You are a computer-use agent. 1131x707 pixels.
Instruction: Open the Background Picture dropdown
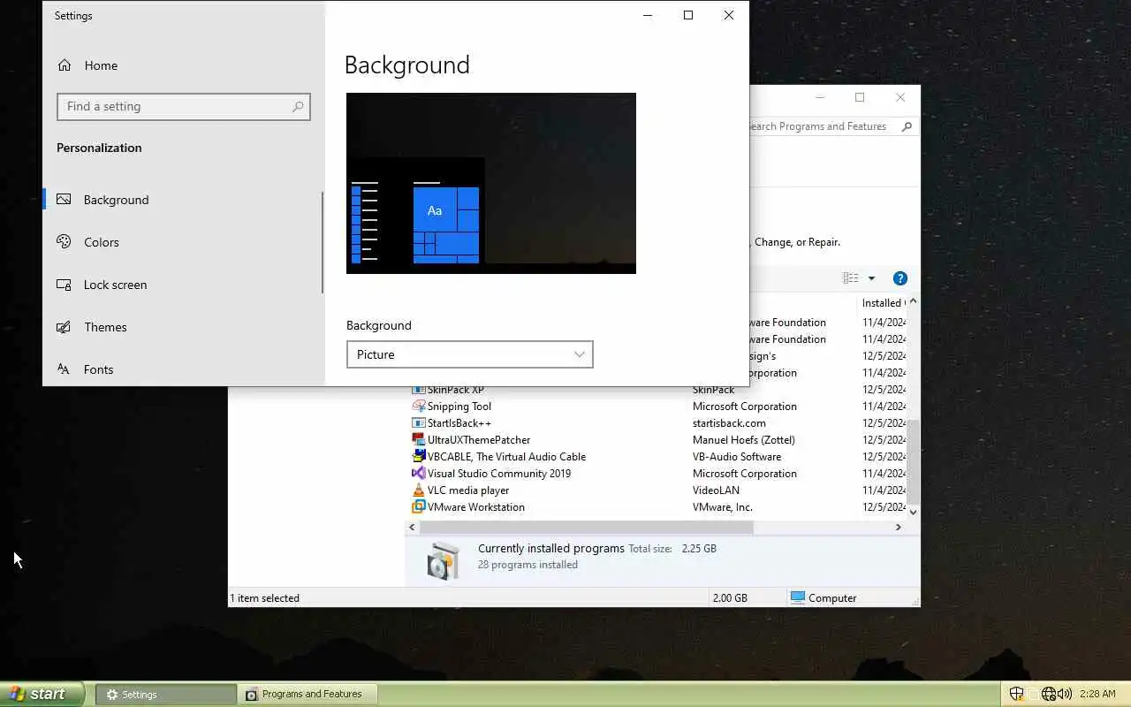[469, 354]
